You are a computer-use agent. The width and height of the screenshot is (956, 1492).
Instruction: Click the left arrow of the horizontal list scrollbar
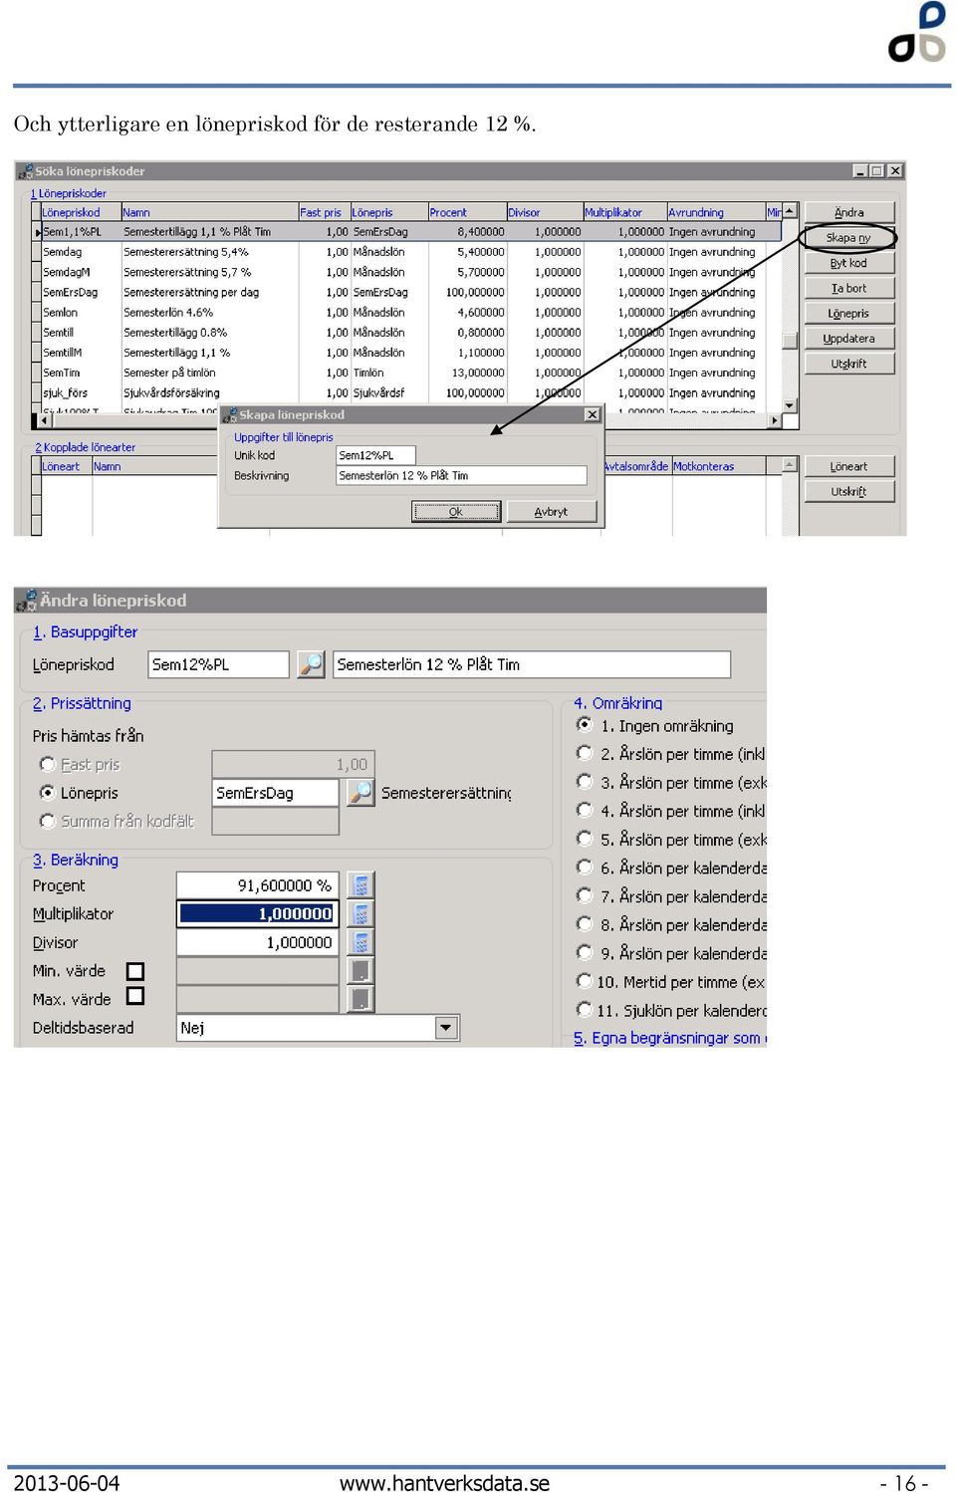click(44, 421)
